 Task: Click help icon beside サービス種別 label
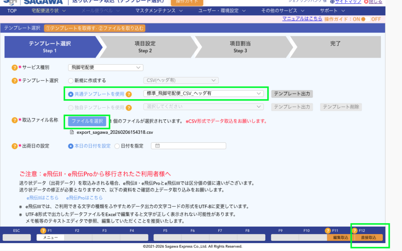tap(15, 68)
